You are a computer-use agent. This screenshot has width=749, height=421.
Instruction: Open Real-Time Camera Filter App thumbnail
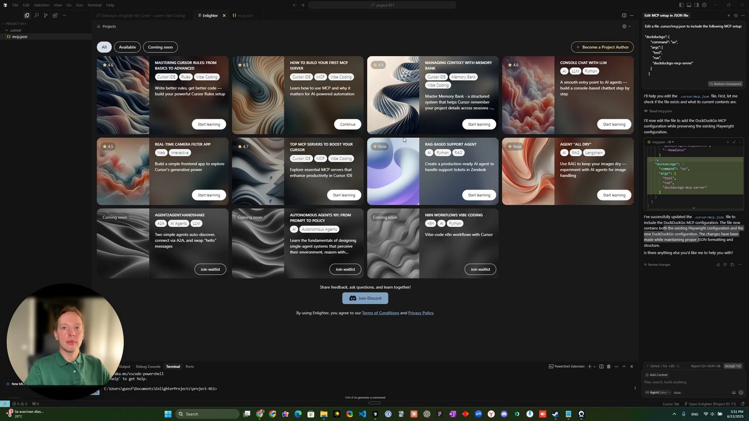pyautogui.click(x=123, y=171)
